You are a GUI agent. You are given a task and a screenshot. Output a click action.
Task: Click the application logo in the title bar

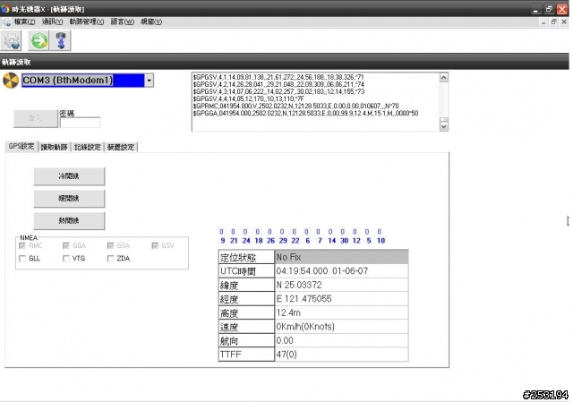pos(5,8)
